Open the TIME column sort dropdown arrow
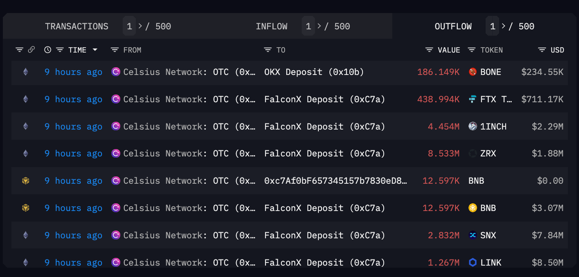The image size is (579, 277). pos(95,50)
